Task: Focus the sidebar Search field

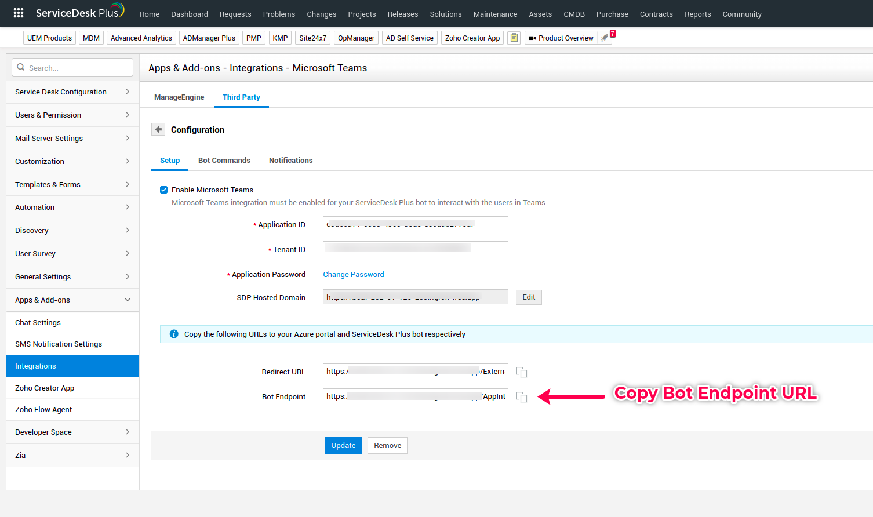Action: point(72,67)
